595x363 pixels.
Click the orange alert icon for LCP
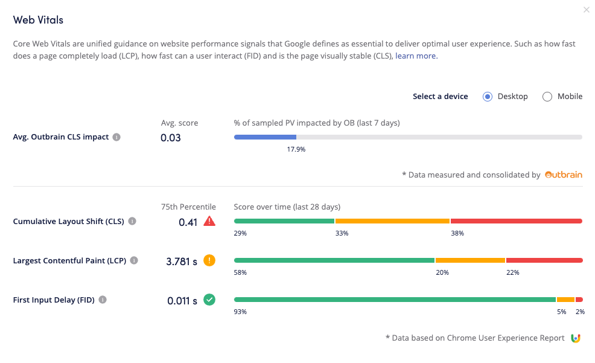click(209, 261)
